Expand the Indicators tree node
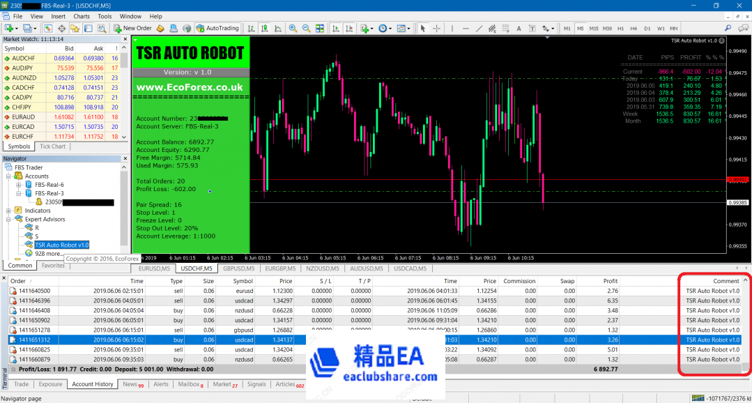 [8, 211]
